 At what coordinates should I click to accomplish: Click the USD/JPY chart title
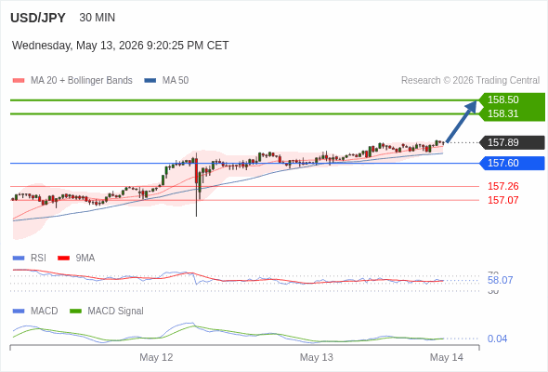[38, 18]
